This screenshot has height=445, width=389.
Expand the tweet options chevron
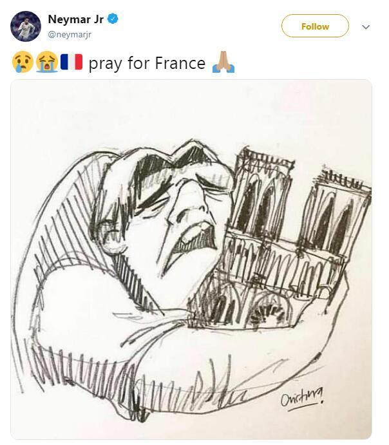tap(366, 27)
